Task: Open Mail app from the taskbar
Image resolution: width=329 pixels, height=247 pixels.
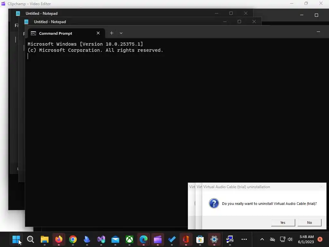Action: coord(115,239)
